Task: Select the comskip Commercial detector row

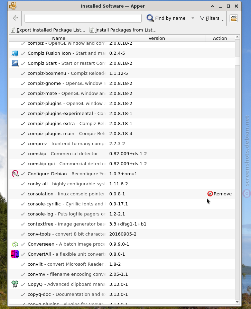Action: (x=122, y=154)
